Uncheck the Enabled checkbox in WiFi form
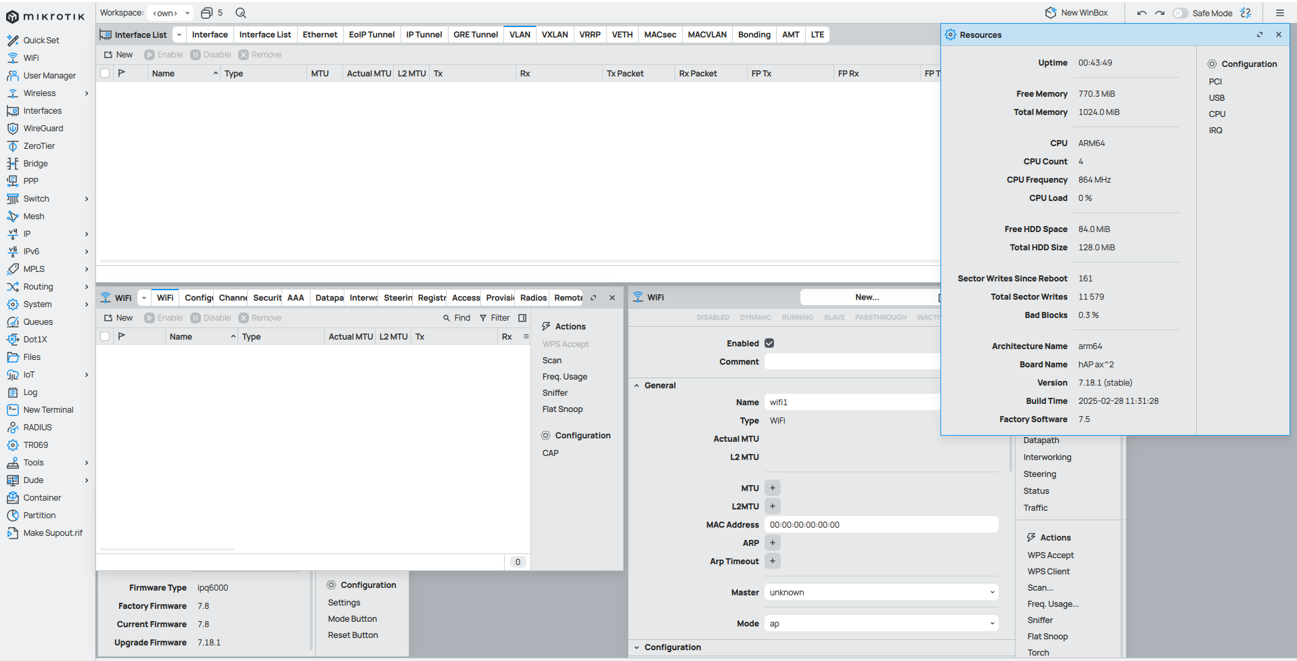 (769, 344)
